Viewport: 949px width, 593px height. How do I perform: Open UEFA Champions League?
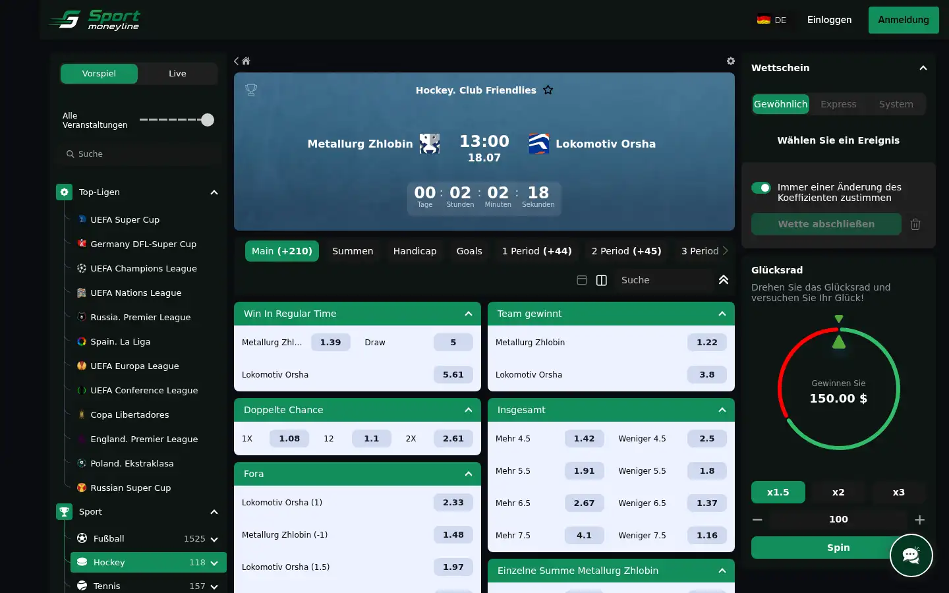(x=144, y=268)
